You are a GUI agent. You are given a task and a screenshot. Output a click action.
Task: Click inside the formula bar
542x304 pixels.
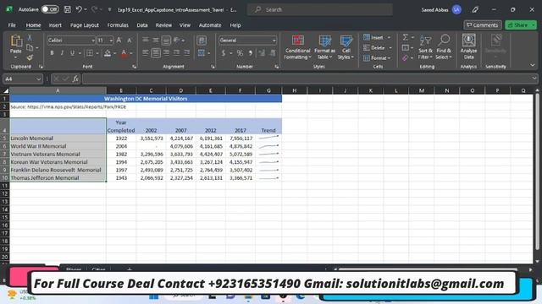[x=306, y=79]
